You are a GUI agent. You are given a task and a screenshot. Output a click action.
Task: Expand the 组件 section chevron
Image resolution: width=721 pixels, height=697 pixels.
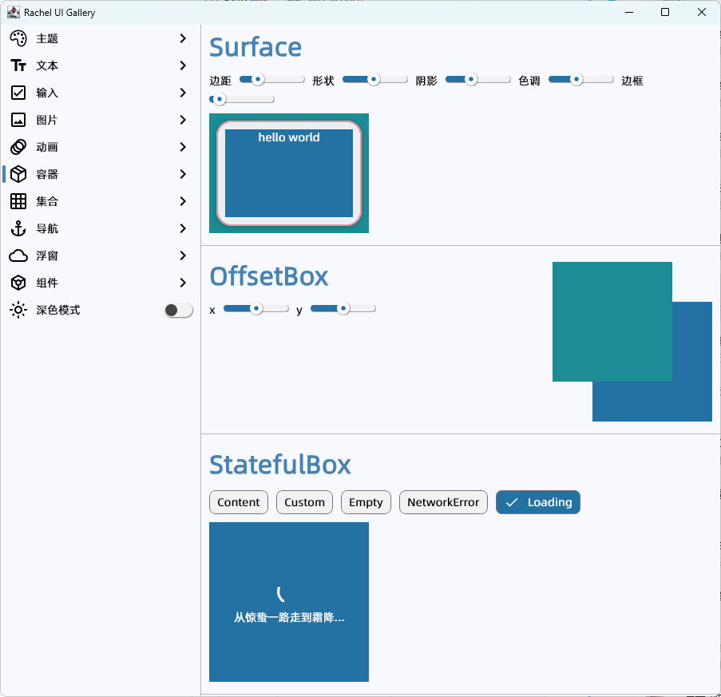pos(183,283)
